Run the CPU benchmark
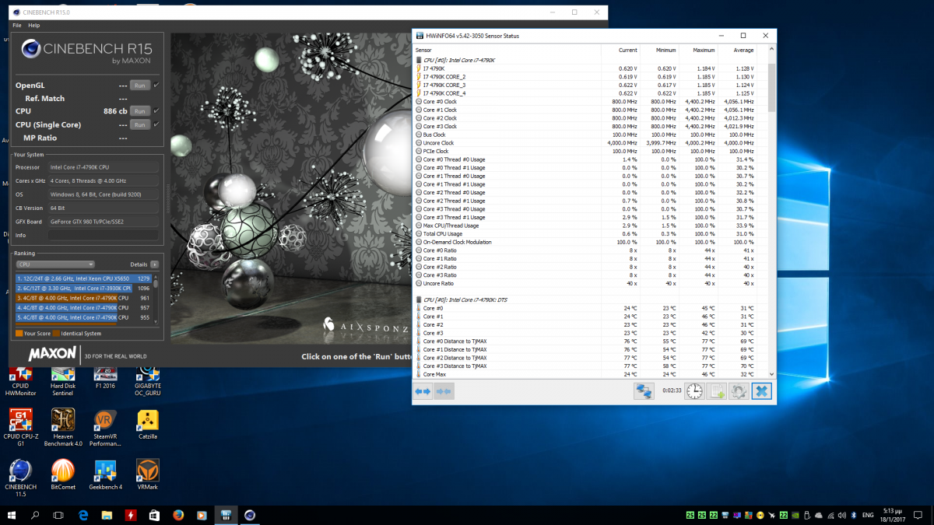 [x=139, y=111]
